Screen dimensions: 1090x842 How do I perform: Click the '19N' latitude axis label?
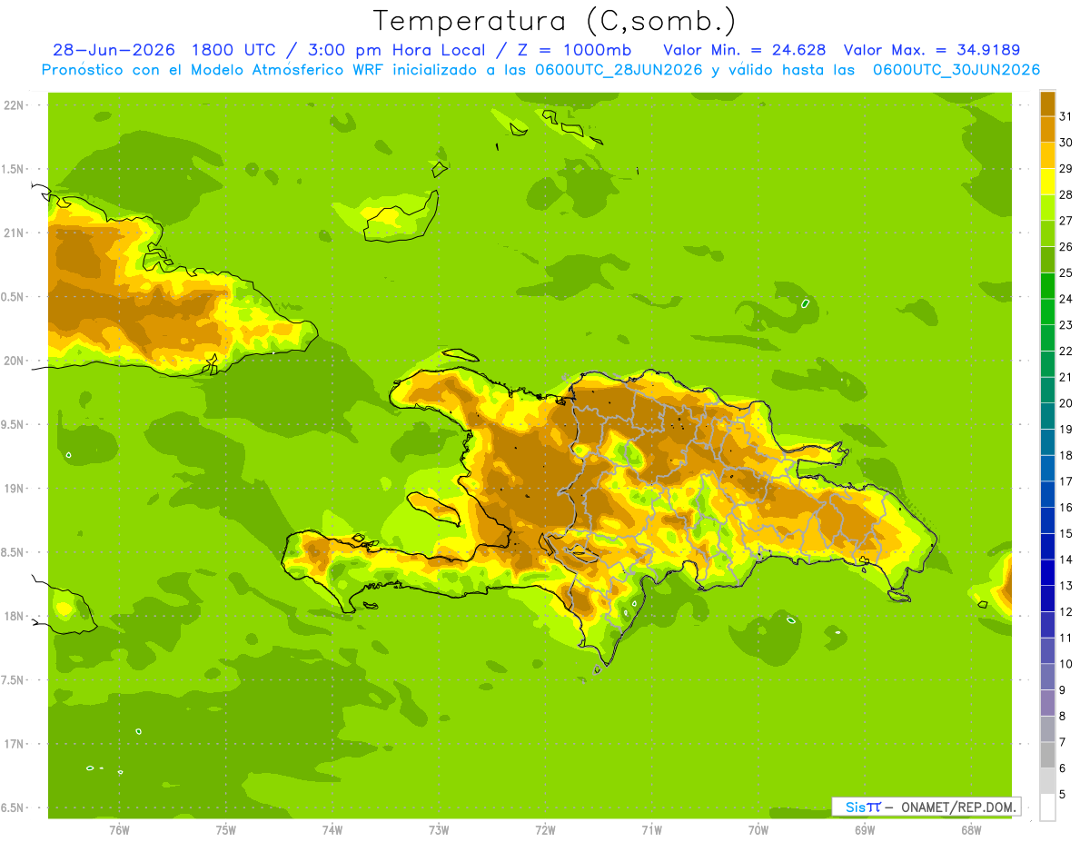(13, 488)
